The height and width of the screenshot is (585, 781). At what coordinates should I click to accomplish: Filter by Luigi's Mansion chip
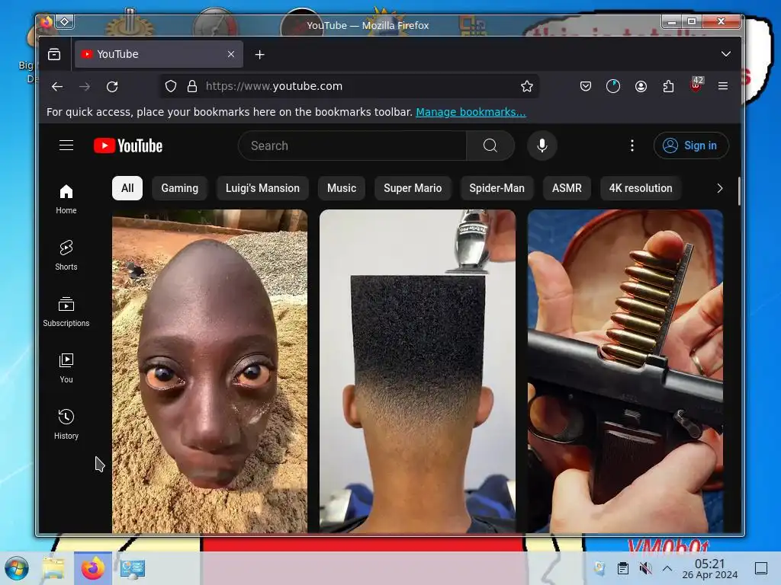coord(262,188)
